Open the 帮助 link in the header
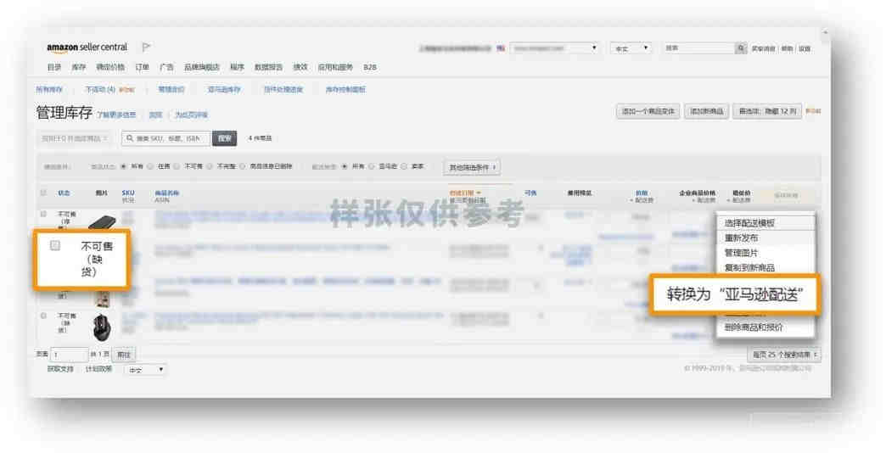 (x=787, y=49)
